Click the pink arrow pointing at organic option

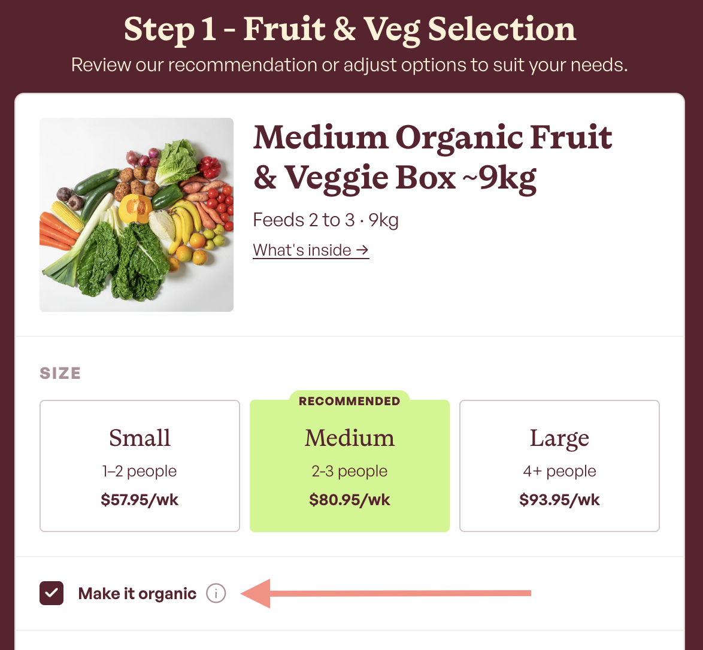[386, 594]
